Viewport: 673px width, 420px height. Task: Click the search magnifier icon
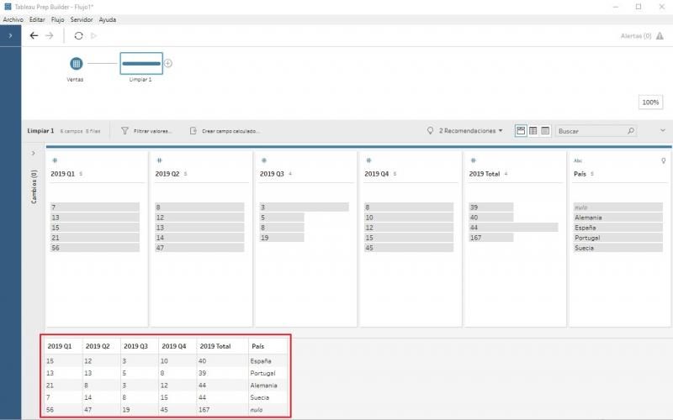(631, 131)
